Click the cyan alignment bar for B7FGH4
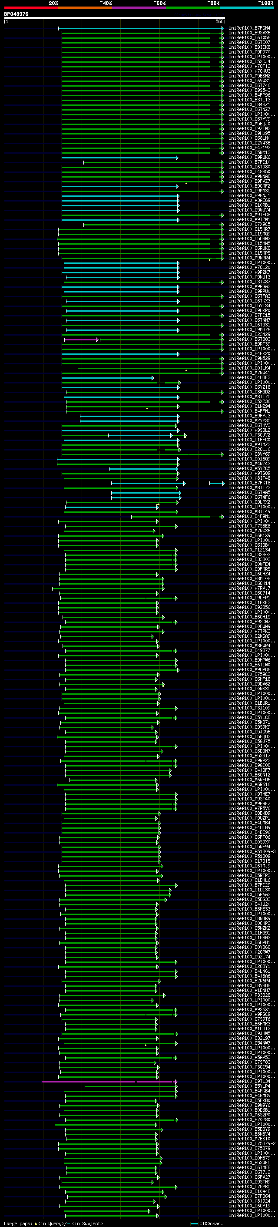This screenshot has height=1227, width=278. (141, 29)
